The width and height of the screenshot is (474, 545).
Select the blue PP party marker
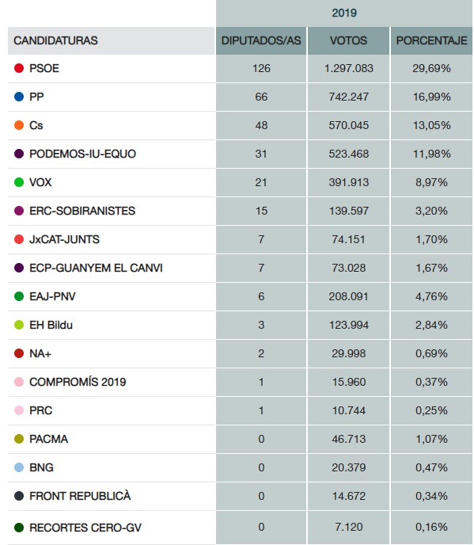click(x=19, y=97)
